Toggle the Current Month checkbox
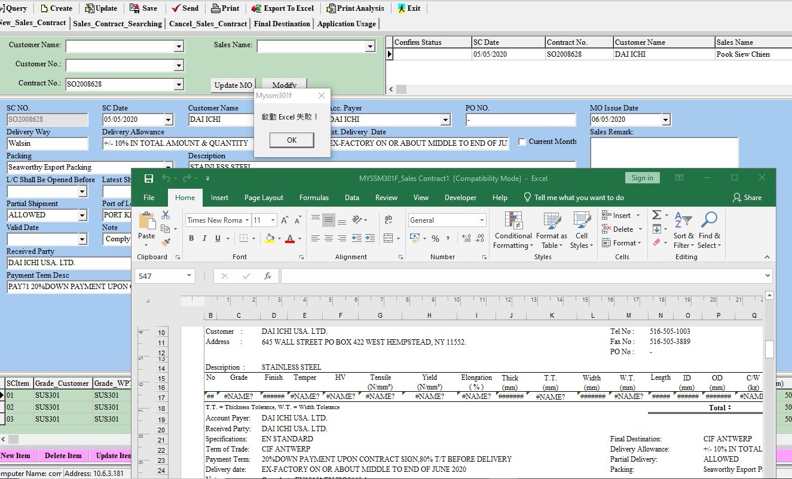Screen dimensions: 792x479 pyautogui.click(x=522, y=142)
